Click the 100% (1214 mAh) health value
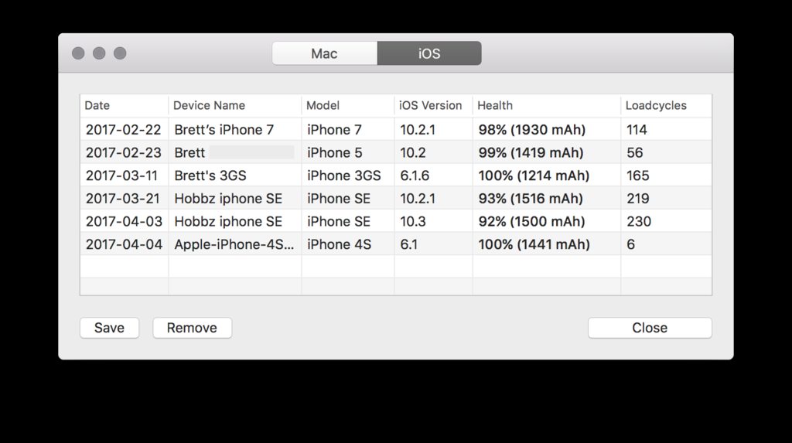 [x=534, y=175]
